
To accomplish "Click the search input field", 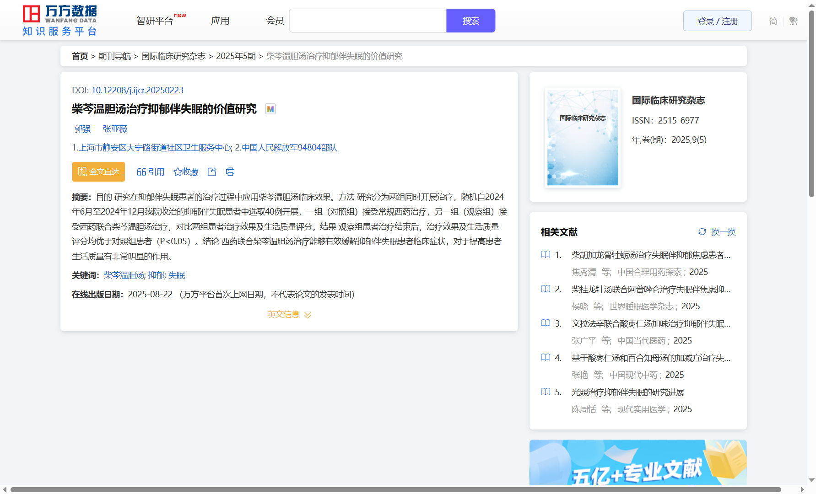I will (367, 21).
